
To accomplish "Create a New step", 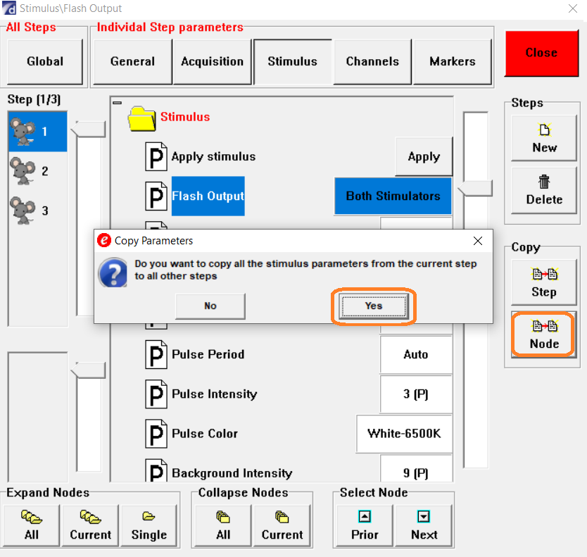I will (x=544, y=138).
